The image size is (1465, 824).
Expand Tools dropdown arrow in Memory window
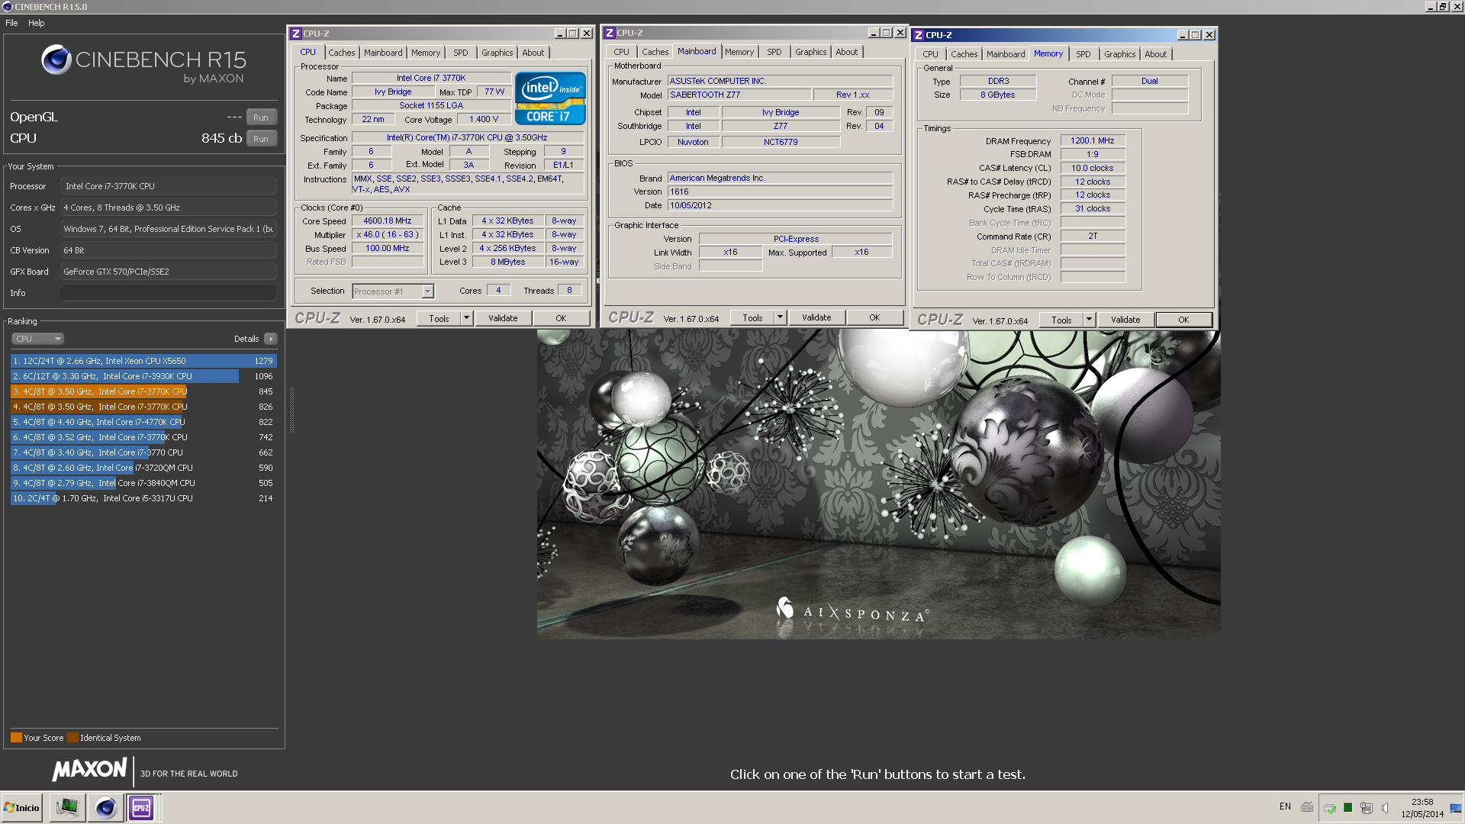(x=1090, y=320)
